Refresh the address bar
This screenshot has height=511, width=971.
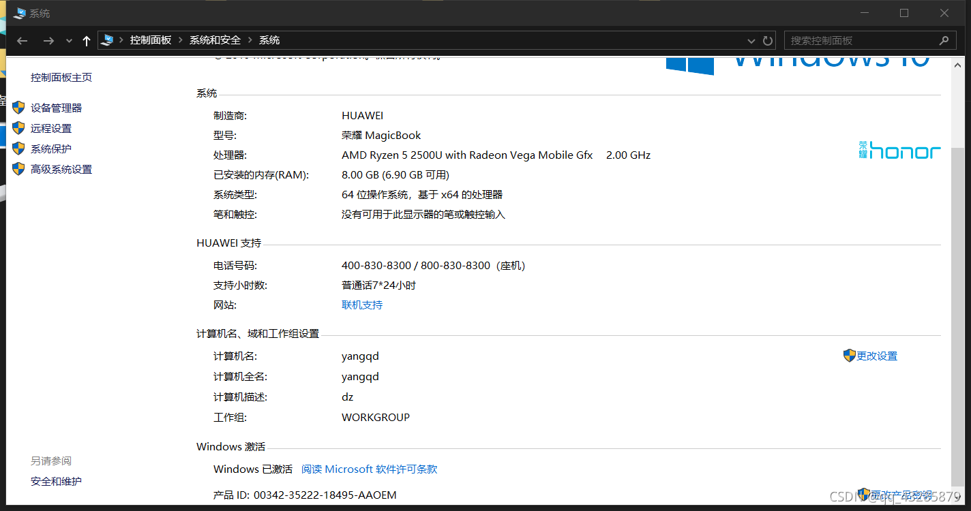tap(768, 41)
